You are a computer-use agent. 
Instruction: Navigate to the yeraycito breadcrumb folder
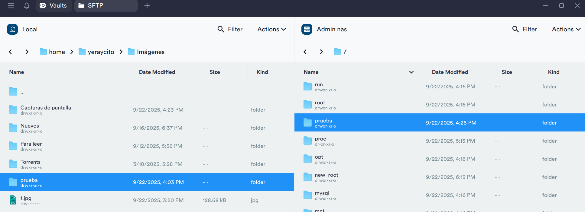tap(101, 52)
